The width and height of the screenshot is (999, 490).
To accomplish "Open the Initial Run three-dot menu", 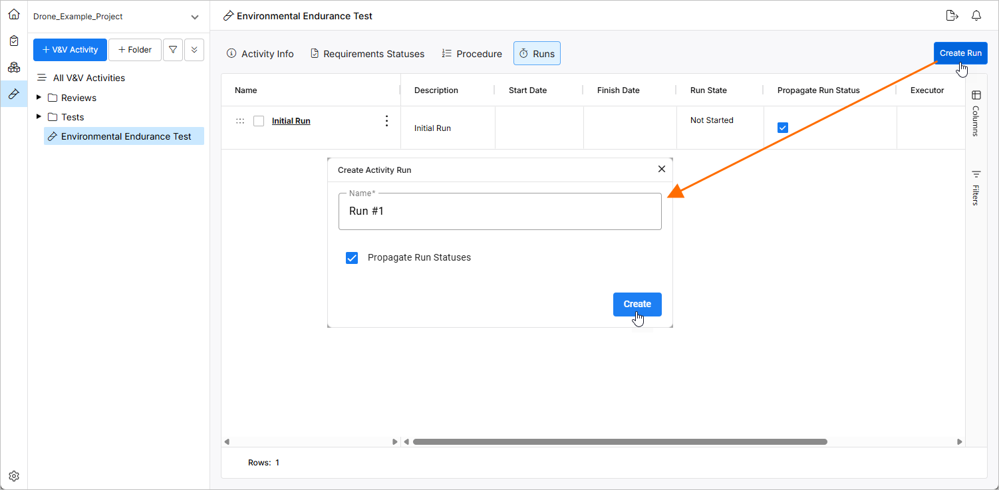I will [386, 121].
